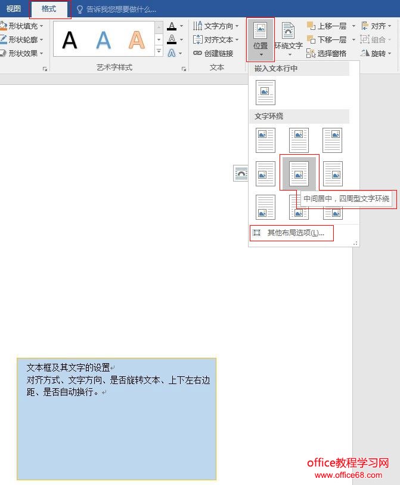Open the 选择窗格 selection pane
The image size is (400, 485).
pyautogui.click(x=327, y=53)
